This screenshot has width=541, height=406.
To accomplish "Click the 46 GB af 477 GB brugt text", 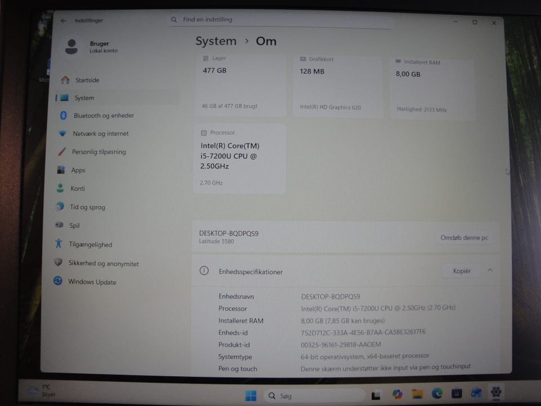I will click(229, 106).
